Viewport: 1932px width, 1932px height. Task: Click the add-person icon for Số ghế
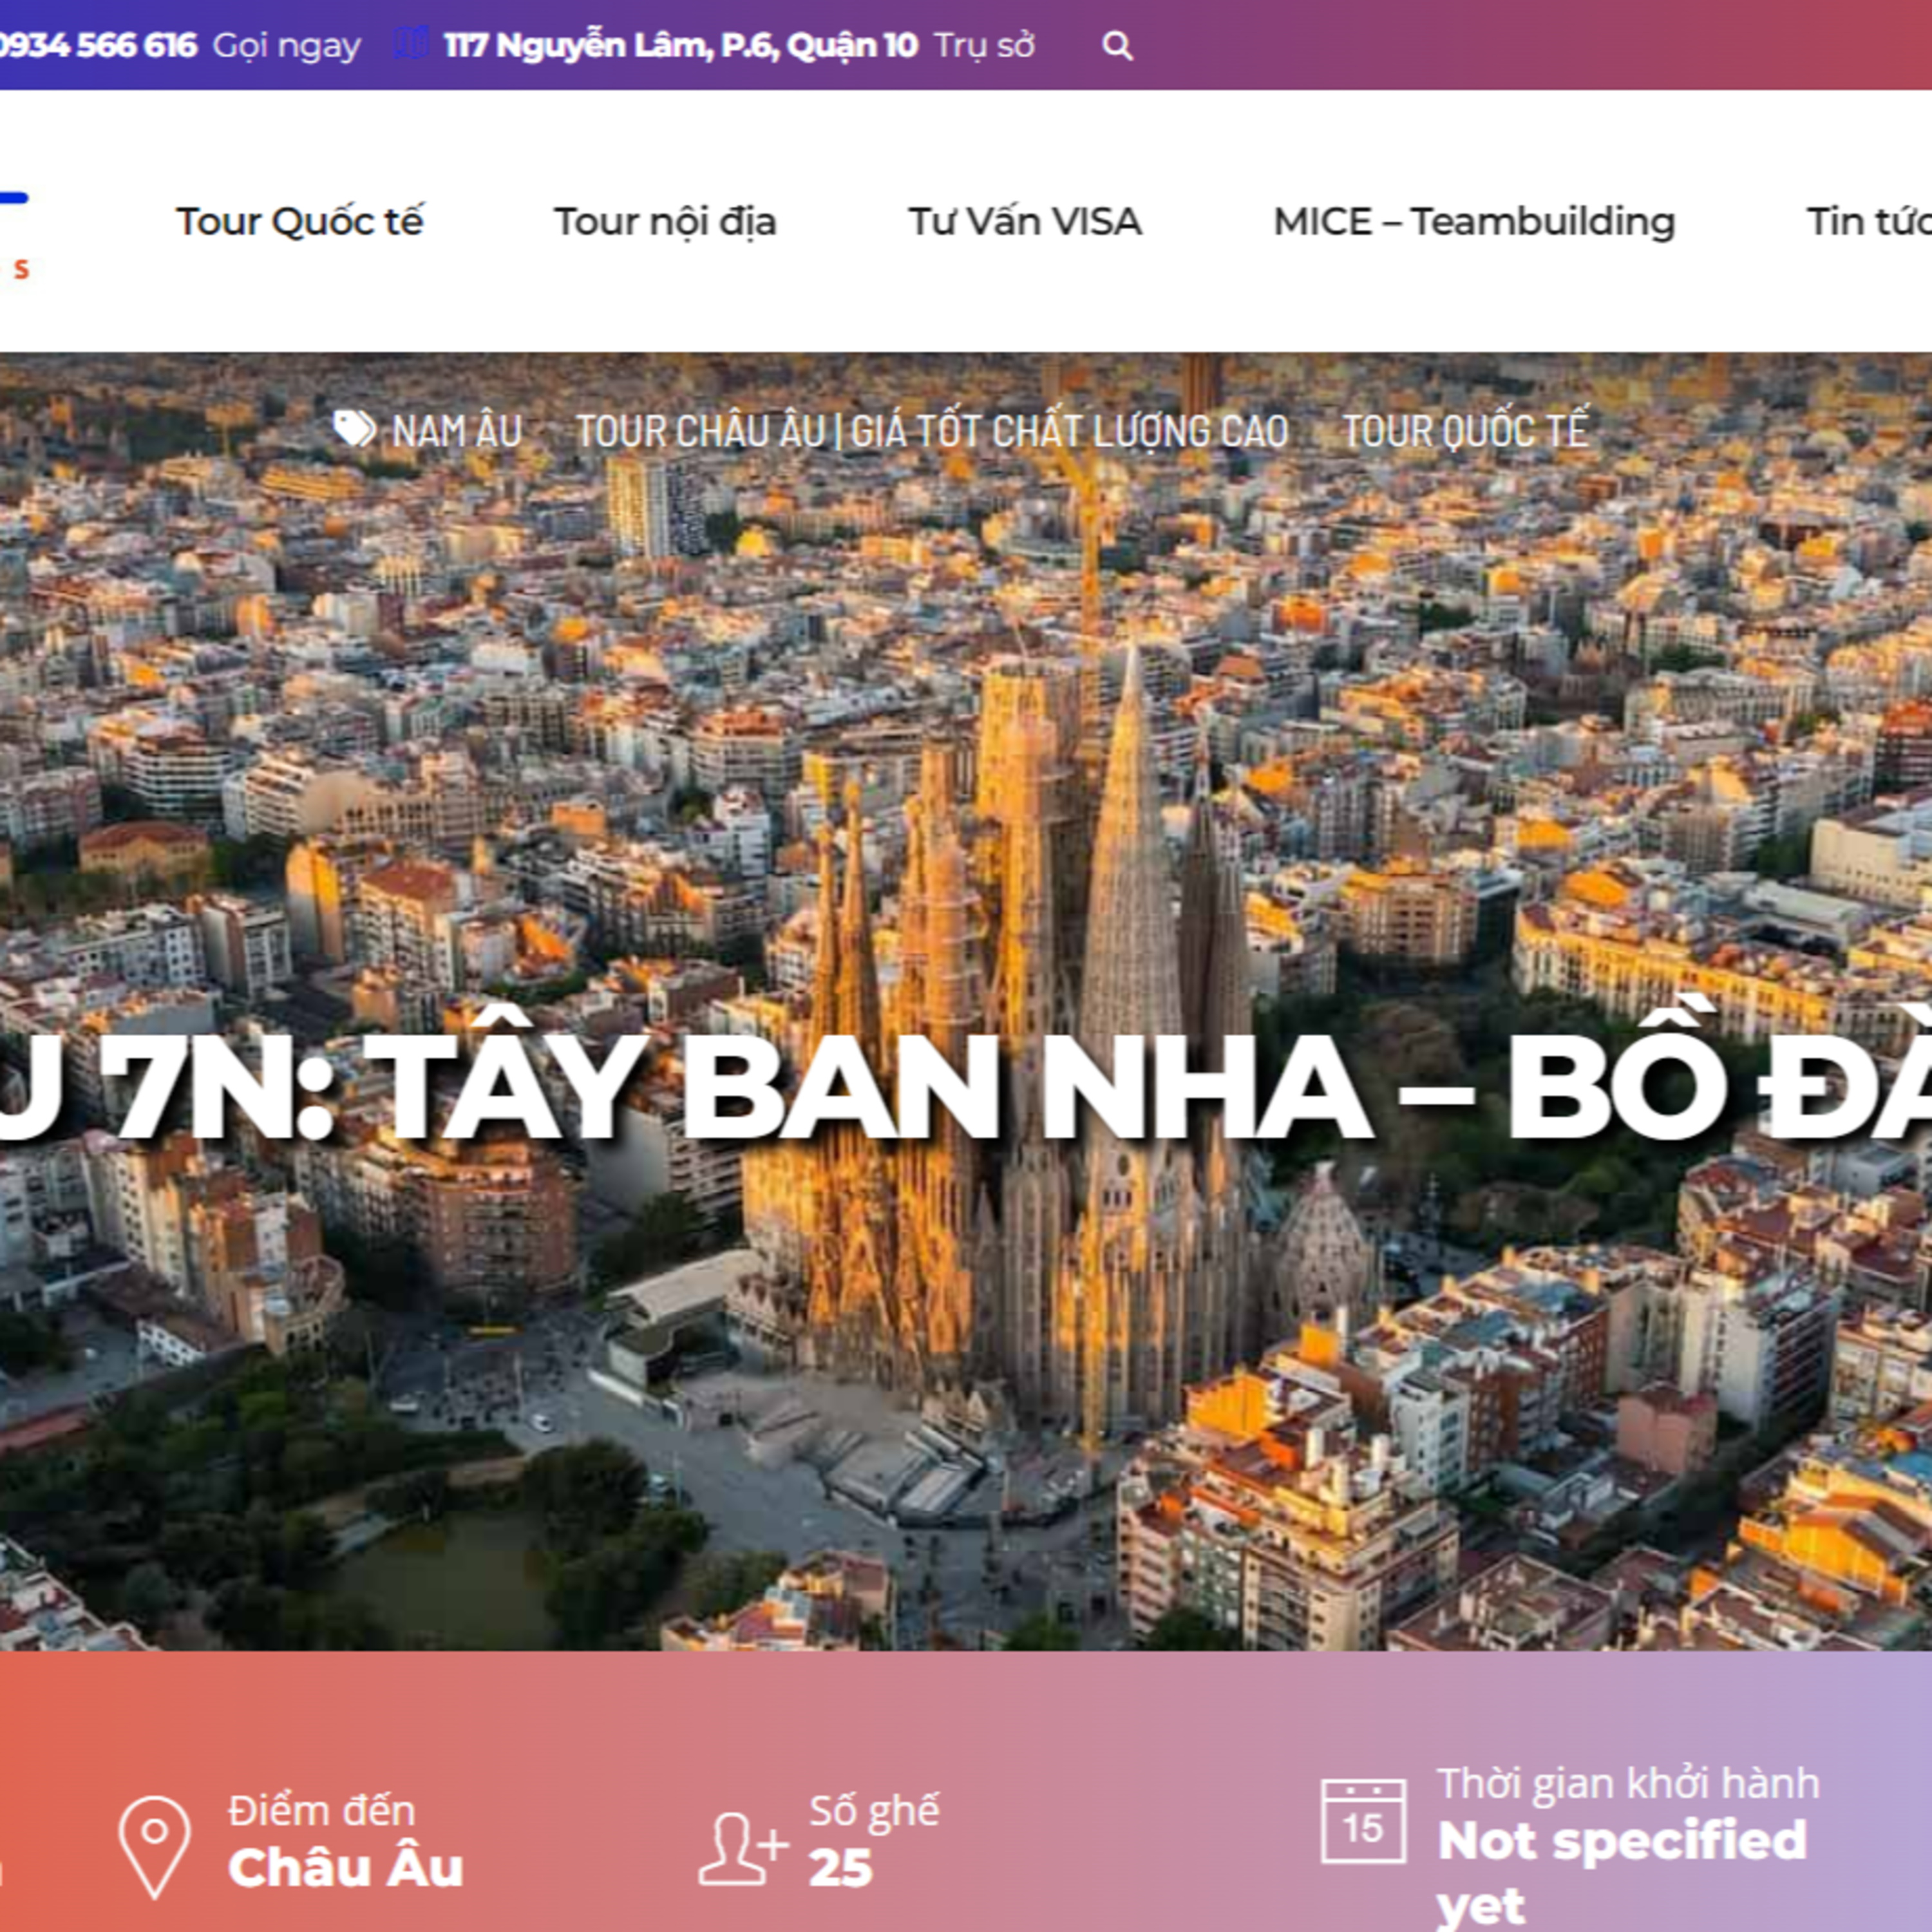pos(743,1848)
